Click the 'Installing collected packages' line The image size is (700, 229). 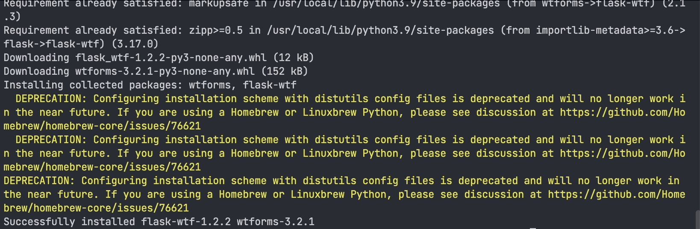click(150, 85)
